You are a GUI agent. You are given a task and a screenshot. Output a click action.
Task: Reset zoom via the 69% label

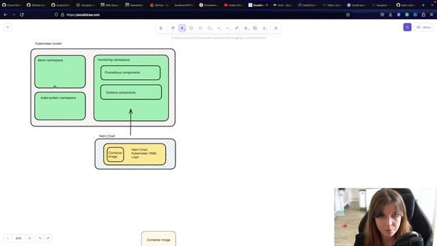click(x=18, y=238)
